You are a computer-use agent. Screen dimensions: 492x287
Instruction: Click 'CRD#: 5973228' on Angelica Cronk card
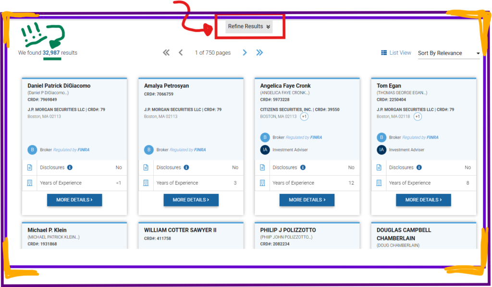275,100
